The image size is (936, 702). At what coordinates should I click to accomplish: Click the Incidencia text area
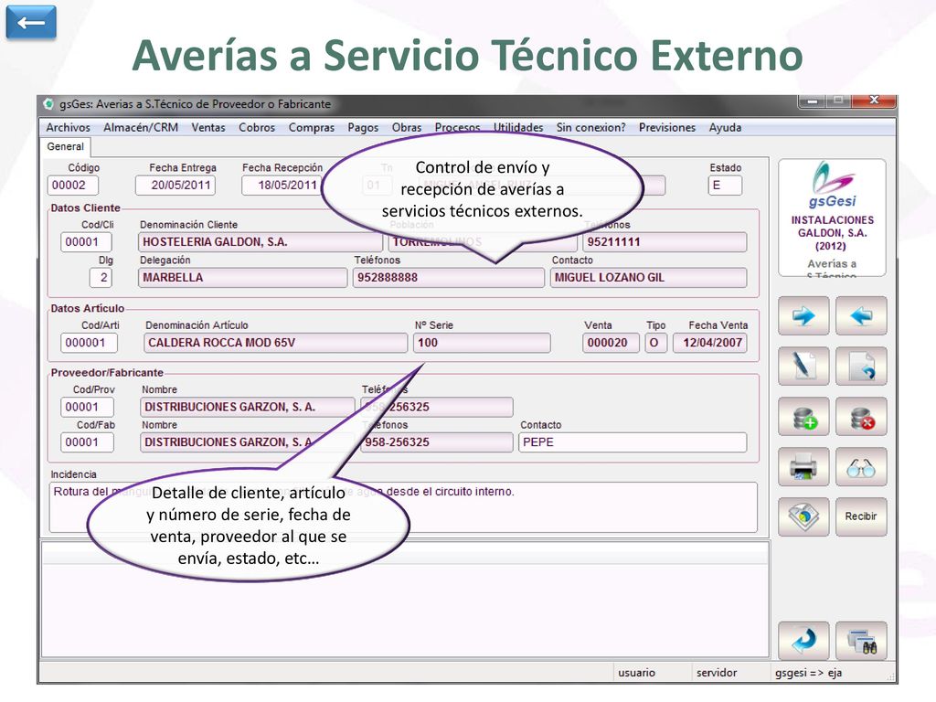[403, 507]
